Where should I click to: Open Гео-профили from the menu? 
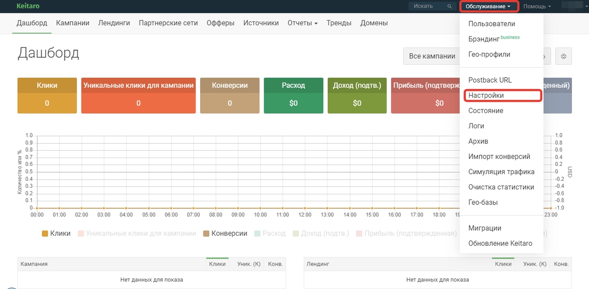[x=502, y=54]
